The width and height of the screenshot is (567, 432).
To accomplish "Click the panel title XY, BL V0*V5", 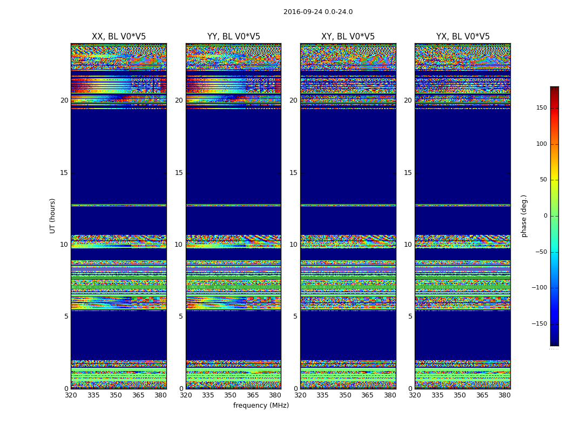I will click(x=348, y=37).
